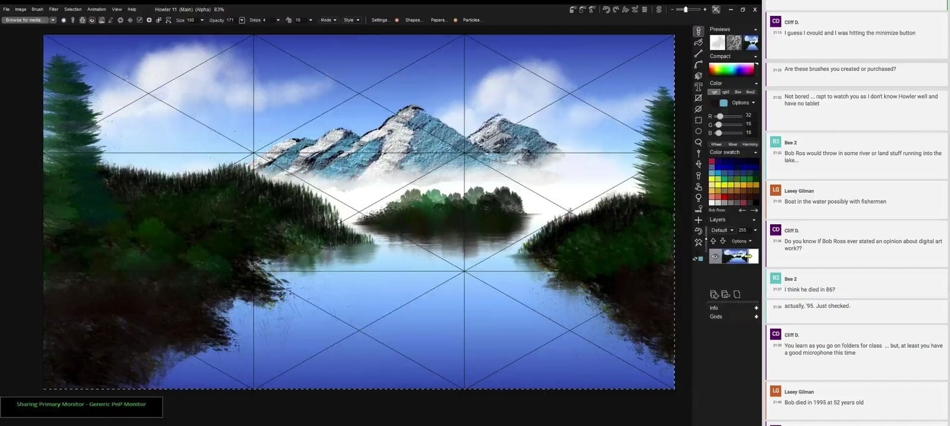Select the Curve tool in toolbox
This screenshot has height=426, width=950.
point(698,64)
